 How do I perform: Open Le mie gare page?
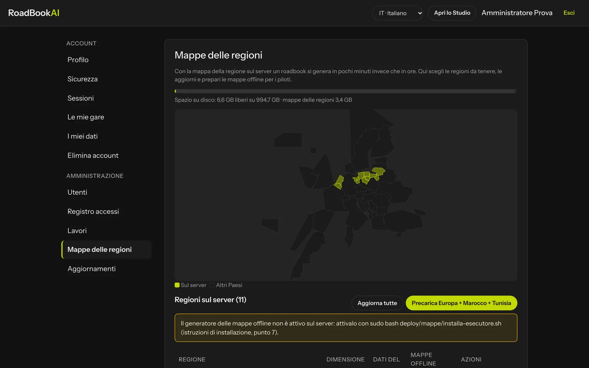click(x=106, y=117)
